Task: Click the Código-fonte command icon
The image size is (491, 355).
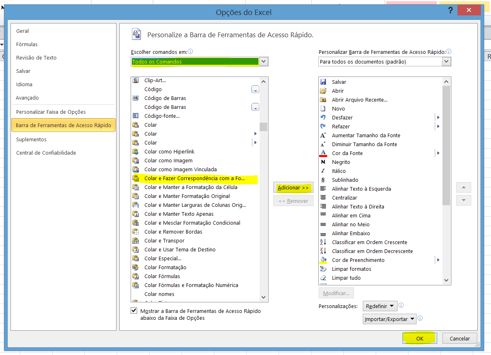Action: 135,116
